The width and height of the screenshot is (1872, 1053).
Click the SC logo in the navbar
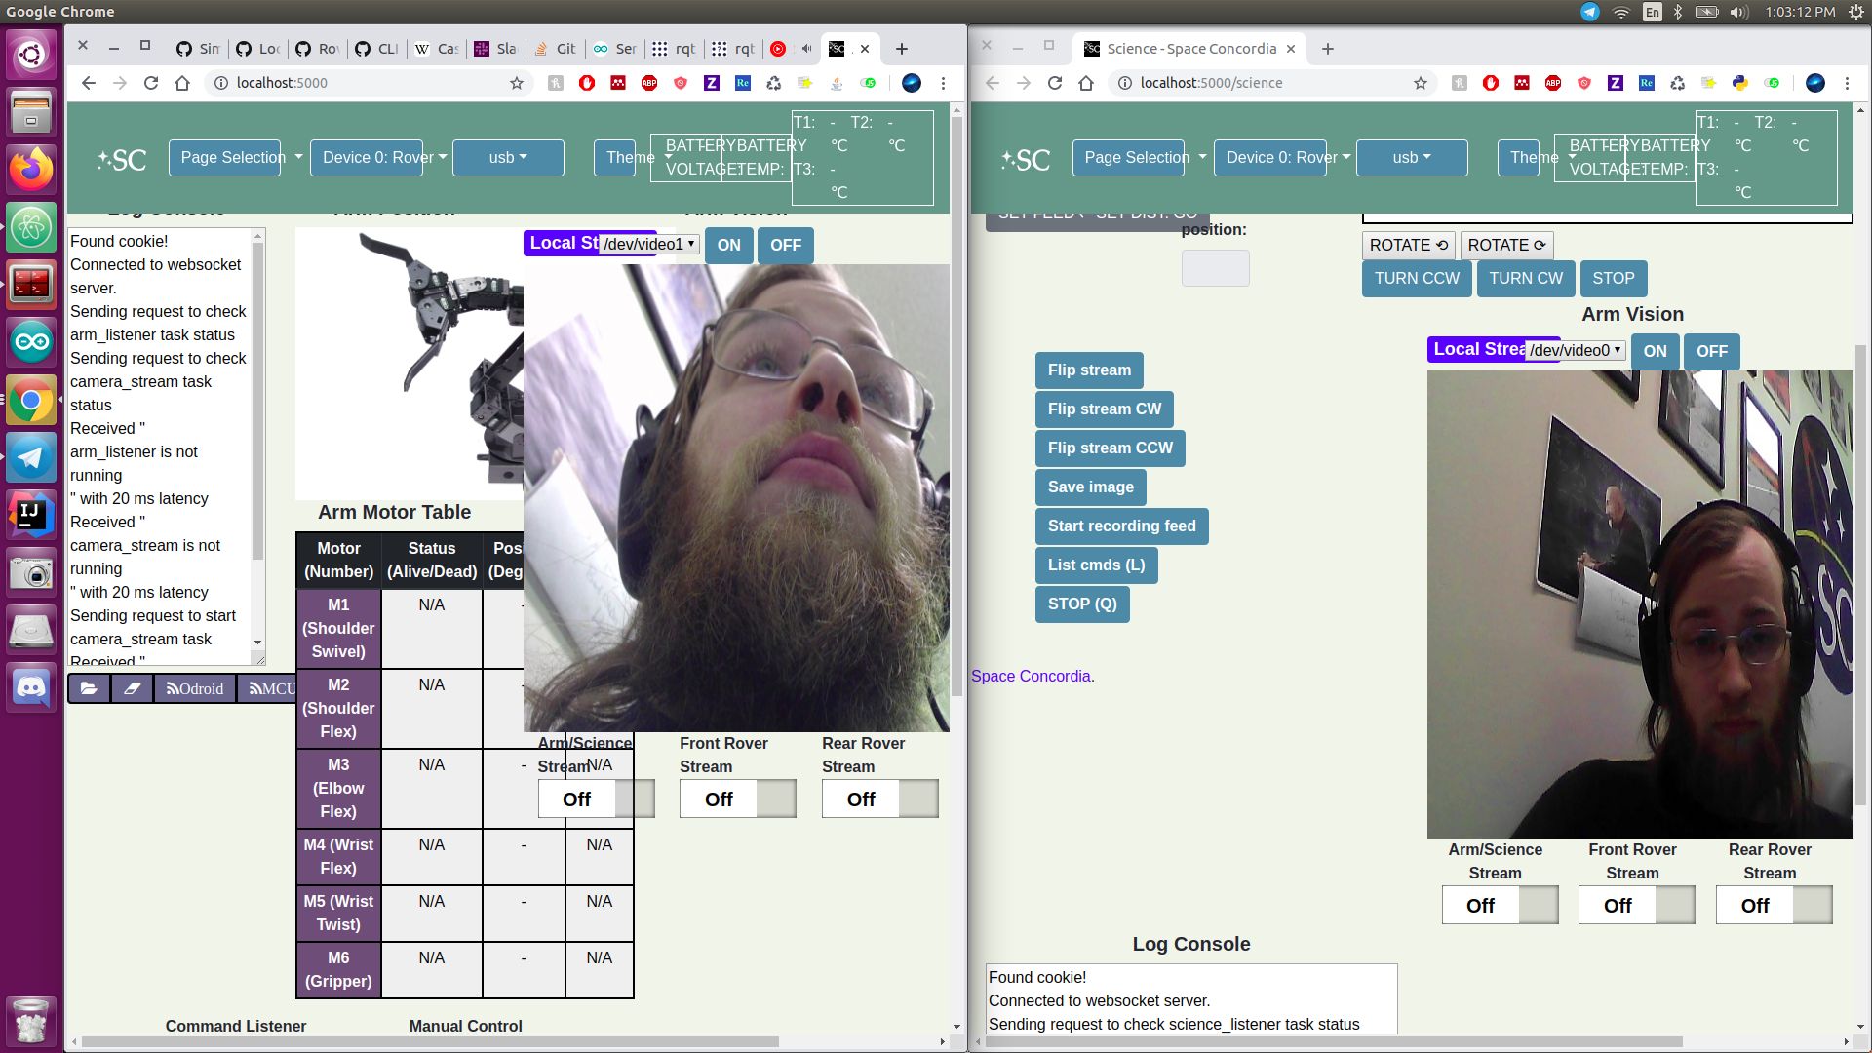click(x=121, y=159)
